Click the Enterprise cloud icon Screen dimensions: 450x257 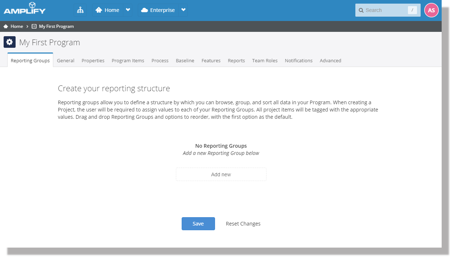pos(144,10)
